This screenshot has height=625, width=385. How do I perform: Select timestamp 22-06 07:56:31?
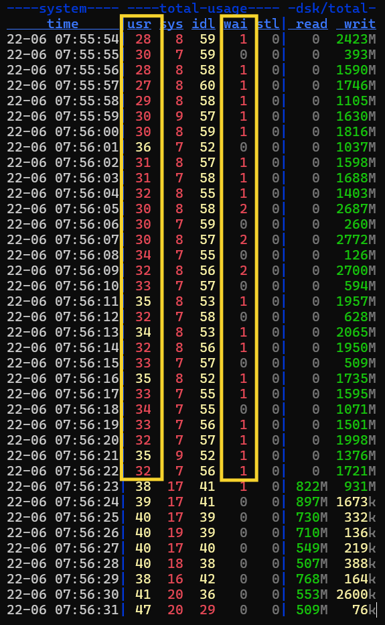pos(63,610)
